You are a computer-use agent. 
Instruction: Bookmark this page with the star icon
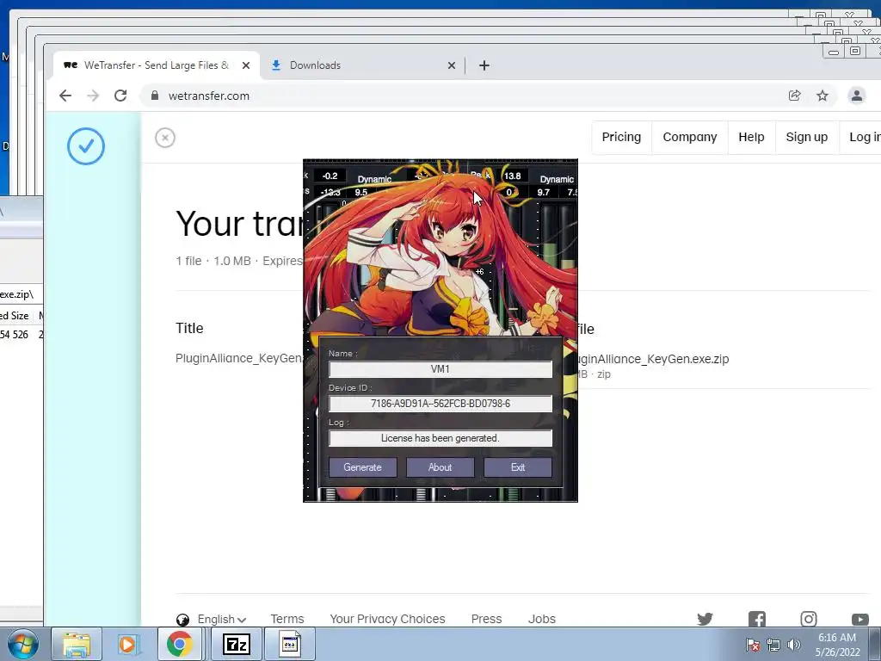click(822, 96)
